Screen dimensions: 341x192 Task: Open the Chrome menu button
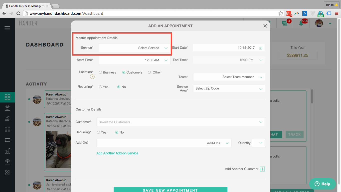[337, 13]
